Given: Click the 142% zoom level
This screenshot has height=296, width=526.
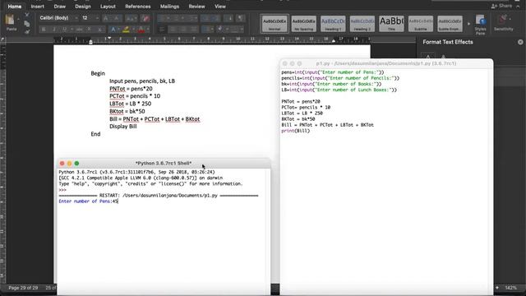Looking at the screenshot, I should coord(510,288).
